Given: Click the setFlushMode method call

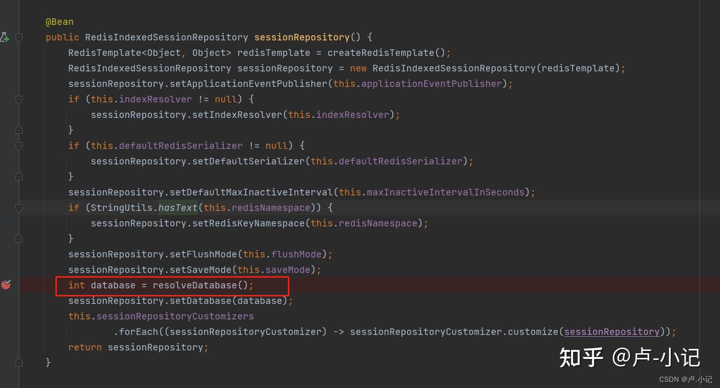Looking at the screenshot, I should click(x=203, y=254).
